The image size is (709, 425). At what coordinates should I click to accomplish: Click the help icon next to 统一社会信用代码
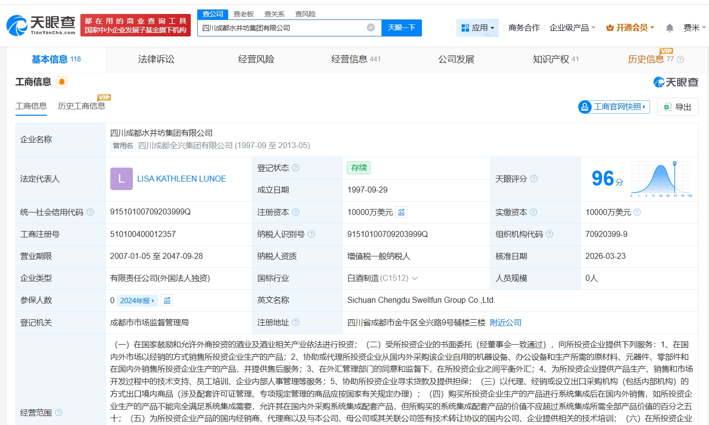(x=90, y=212)
